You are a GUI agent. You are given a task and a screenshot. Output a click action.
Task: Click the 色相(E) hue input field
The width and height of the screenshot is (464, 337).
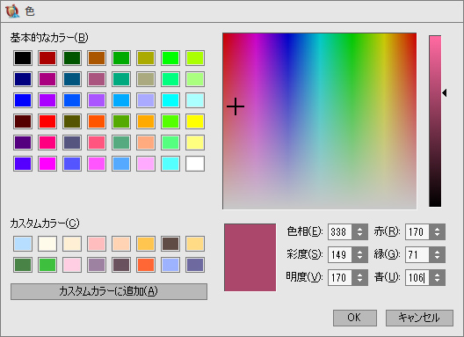click(x=340, y=231)
